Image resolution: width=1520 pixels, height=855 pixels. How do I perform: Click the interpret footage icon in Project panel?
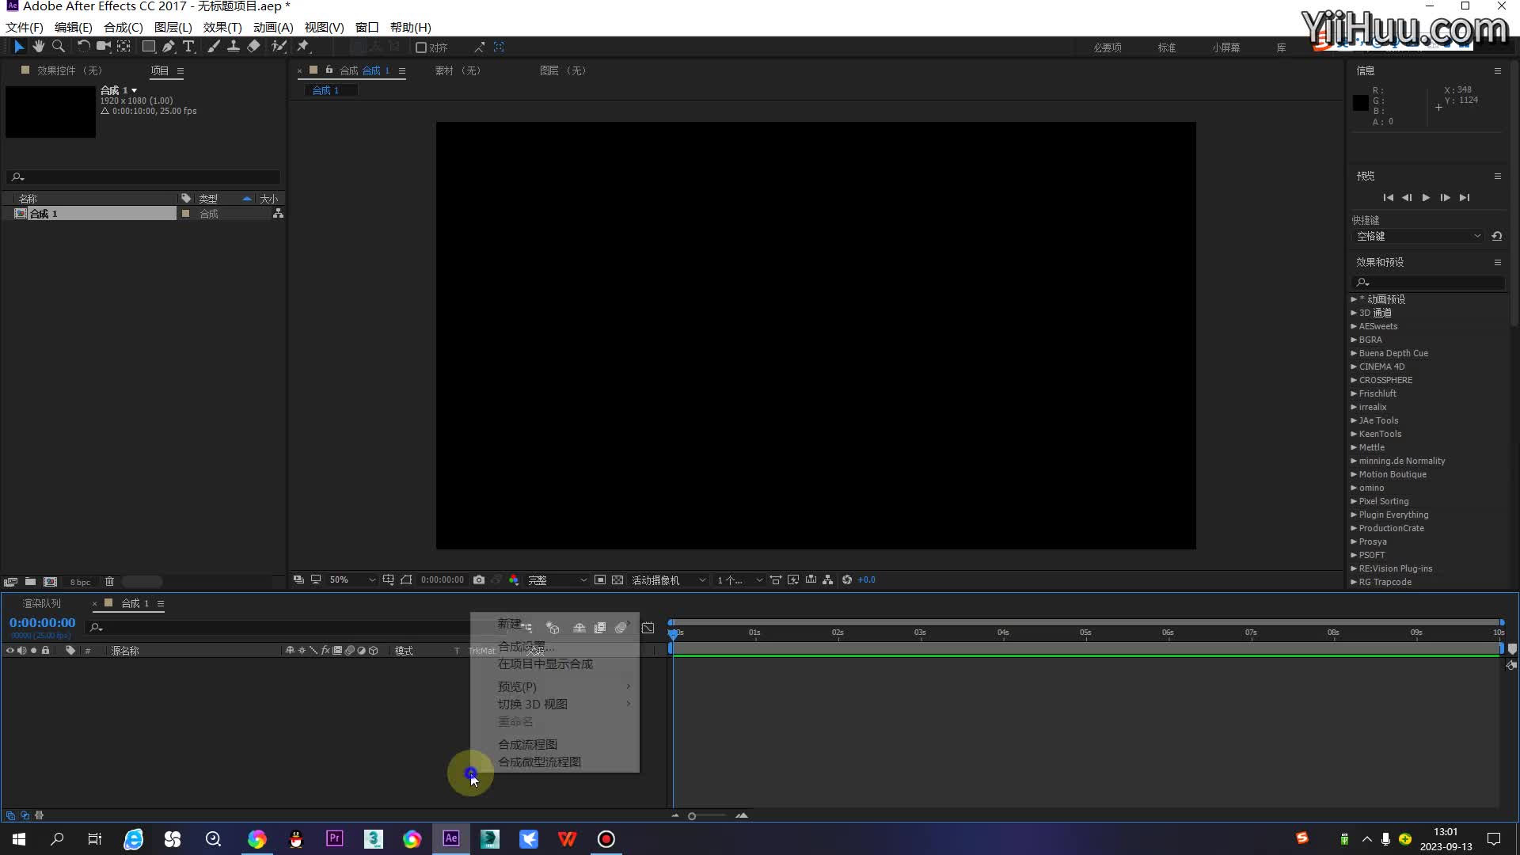pyautogui.click(x=11, y=582)
